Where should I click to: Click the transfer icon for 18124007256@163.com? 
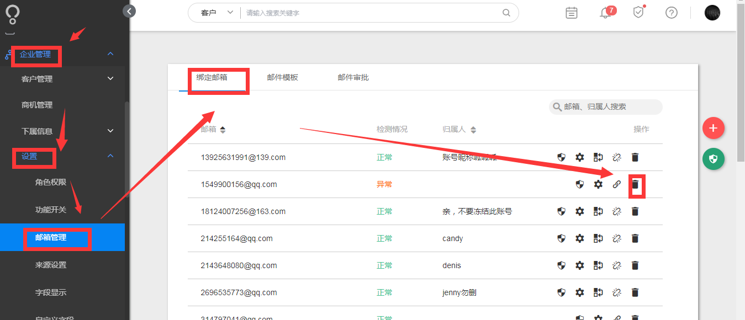pos(598,211)
